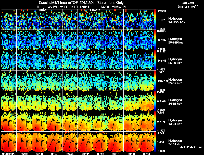This screenshot has width=204, height=155.
Task: Select the Hydrogen 5-13 keV row label
Action: (x=175, y=143)
